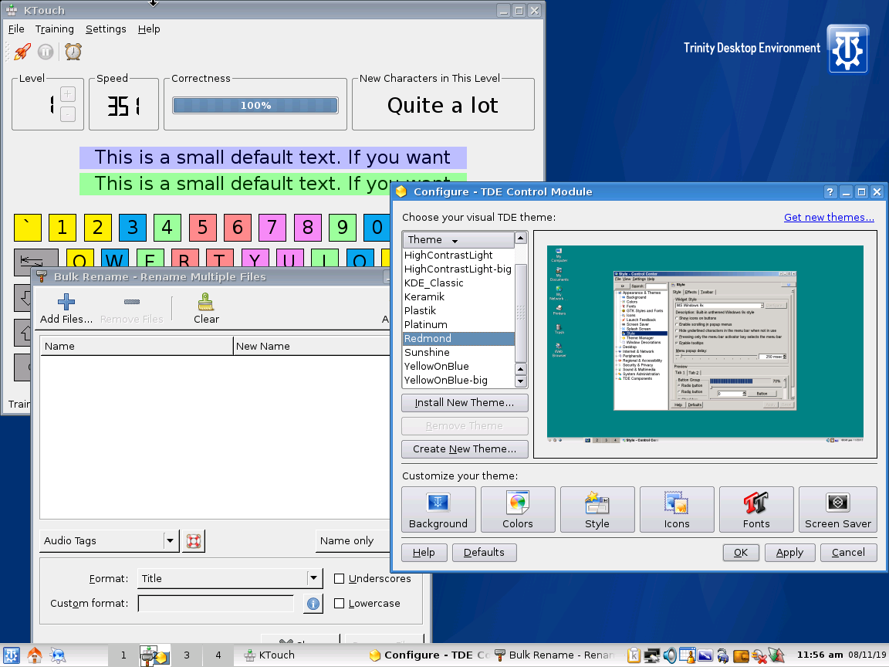Open Background theme customization
This screenshot has width=889, height=667.
click(438, 510)
